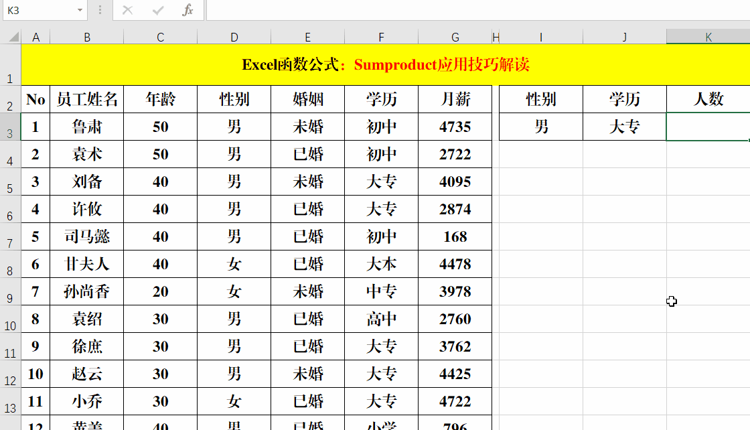
Task: Select row 11 header
Action: pos(10,346)
